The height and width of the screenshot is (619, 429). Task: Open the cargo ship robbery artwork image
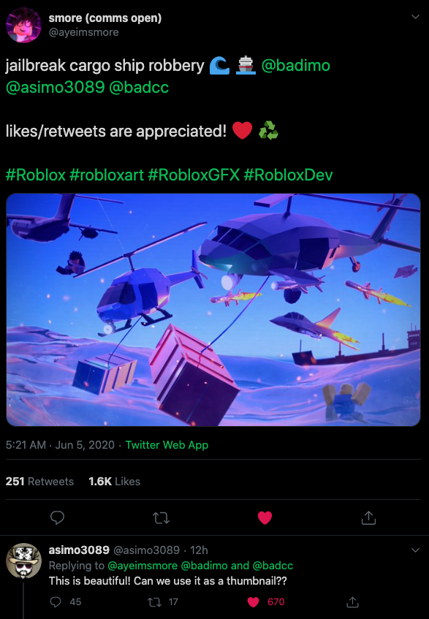click(x=213, y=310)
